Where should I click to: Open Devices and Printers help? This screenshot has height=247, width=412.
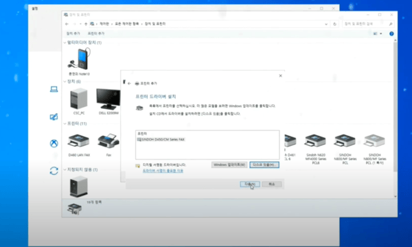click(x=391, y=34)
